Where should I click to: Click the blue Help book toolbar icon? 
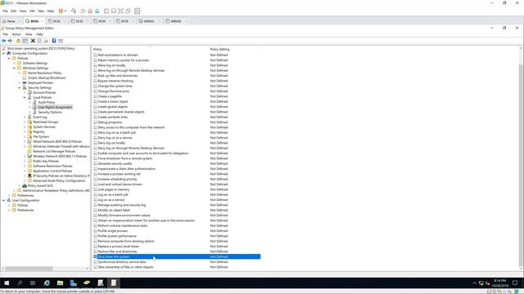coord(54,41)
